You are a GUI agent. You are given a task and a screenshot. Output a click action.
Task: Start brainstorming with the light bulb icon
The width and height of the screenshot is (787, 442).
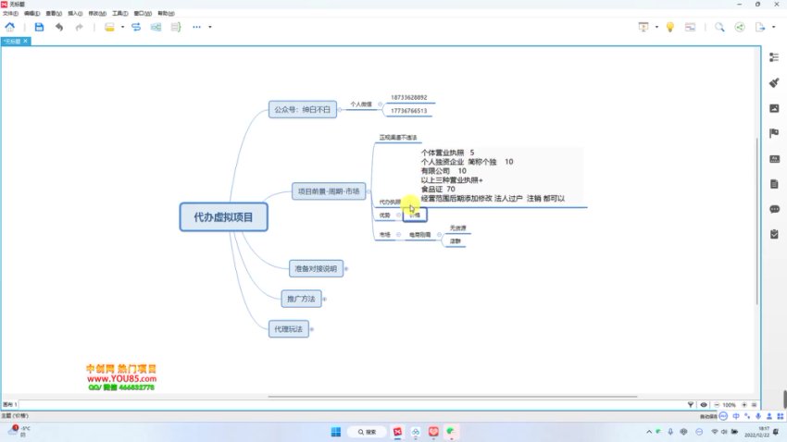click(x=670, y=27)
